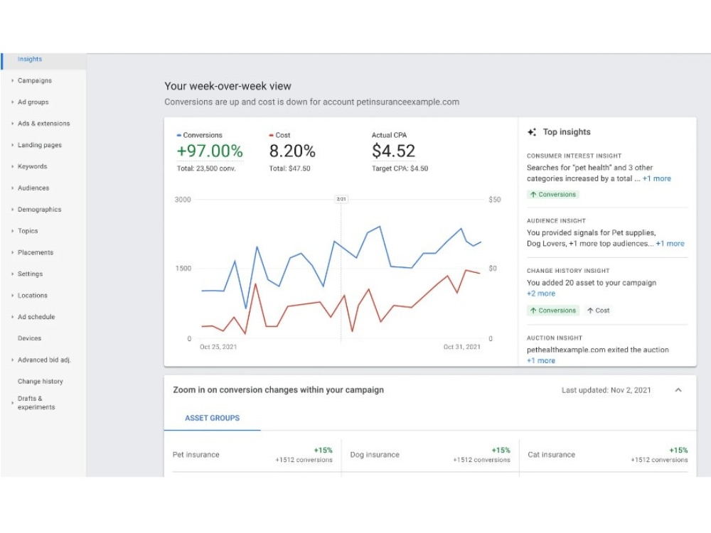Viewport: 711px width, 533px height.
Task: Collapse the conversion changes section chevron
Action: coord(678,389)
